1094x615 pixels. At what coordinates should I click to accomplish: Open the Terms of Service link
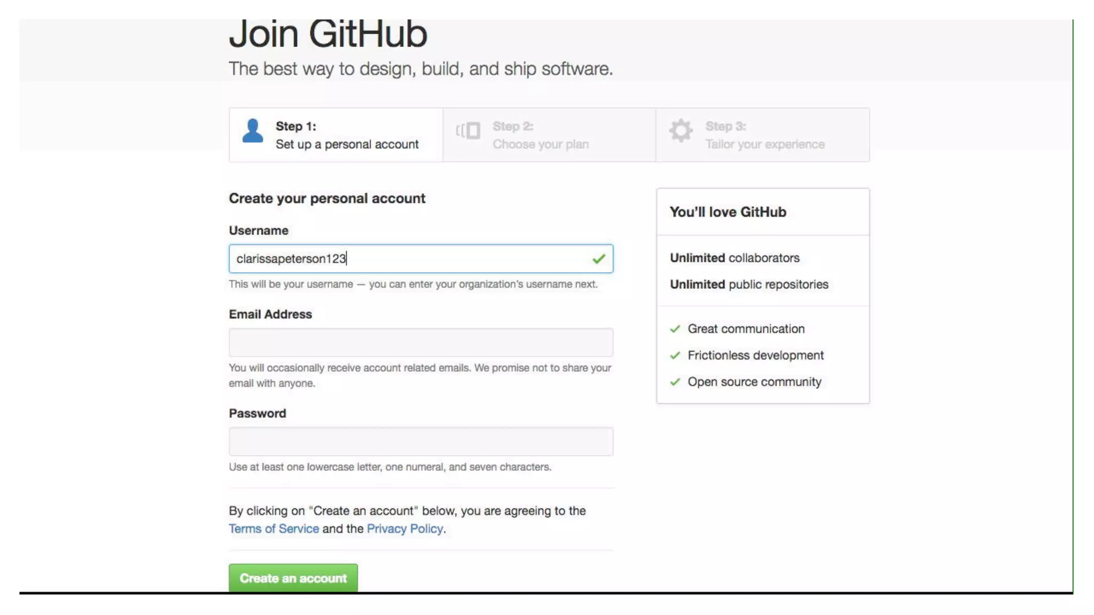pyautogui.click(x=273, y=529)
